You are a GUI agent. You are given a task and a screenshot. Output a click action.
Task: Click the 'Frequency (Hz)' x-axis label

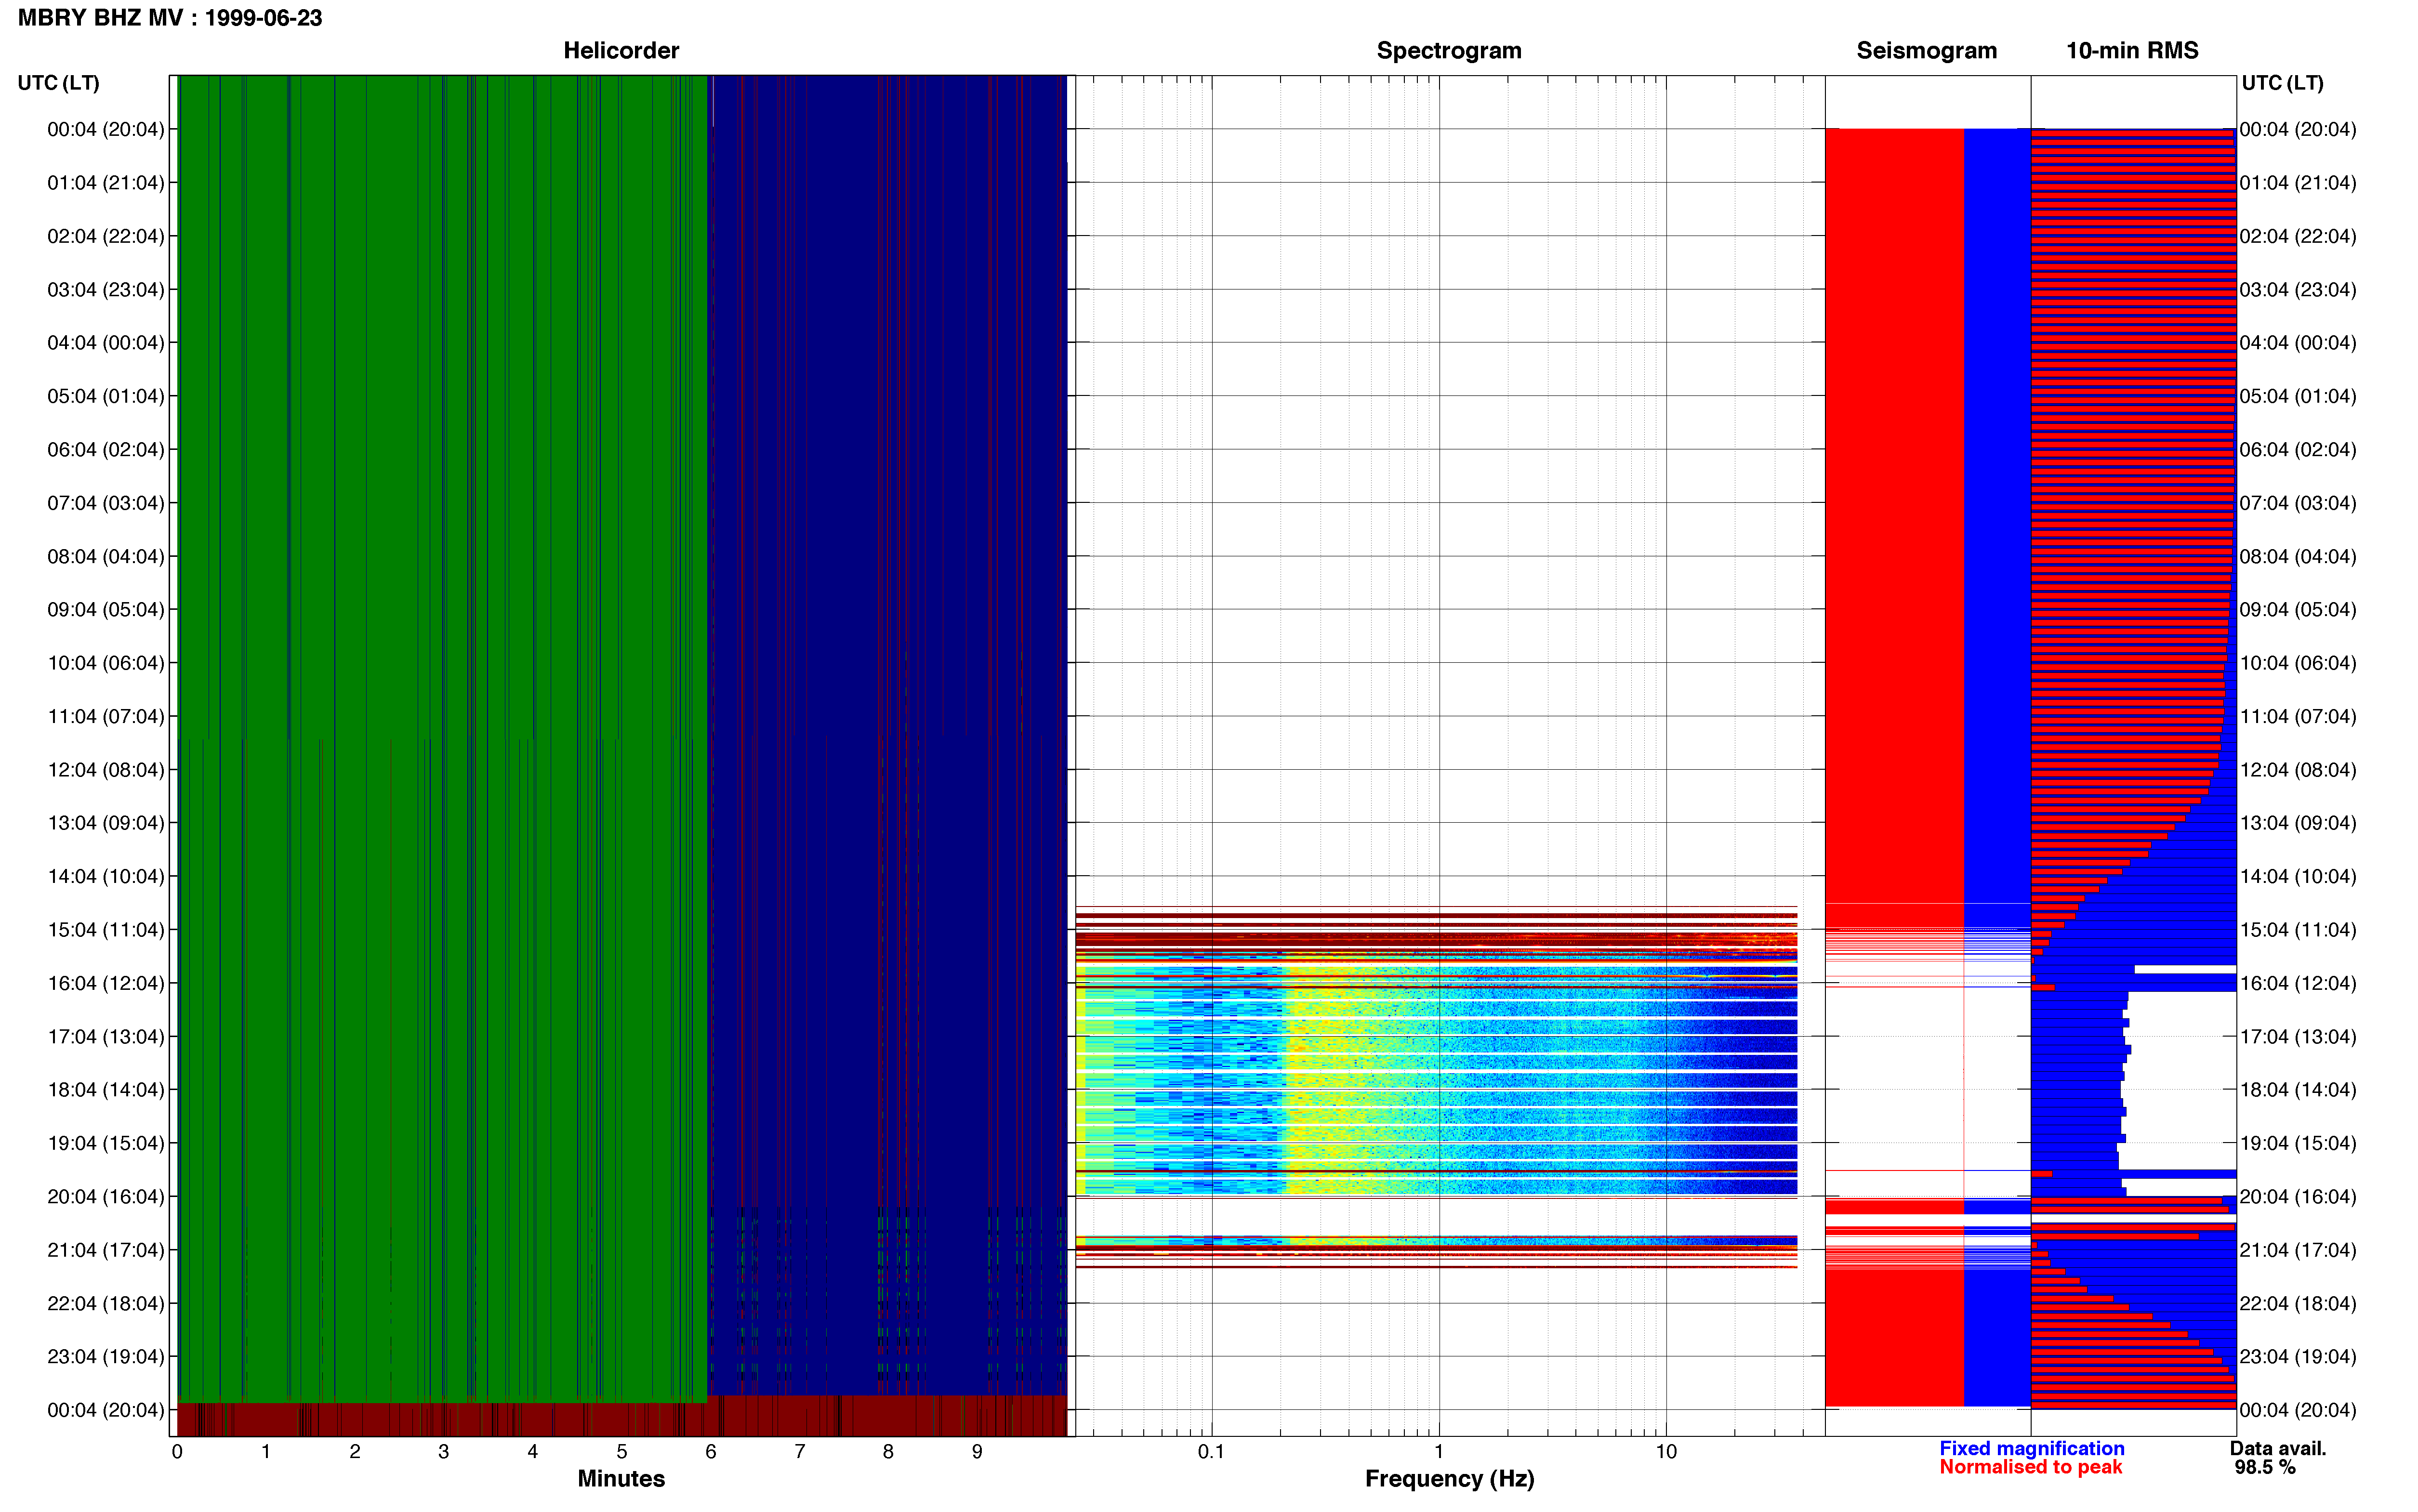(1449, 1479)
